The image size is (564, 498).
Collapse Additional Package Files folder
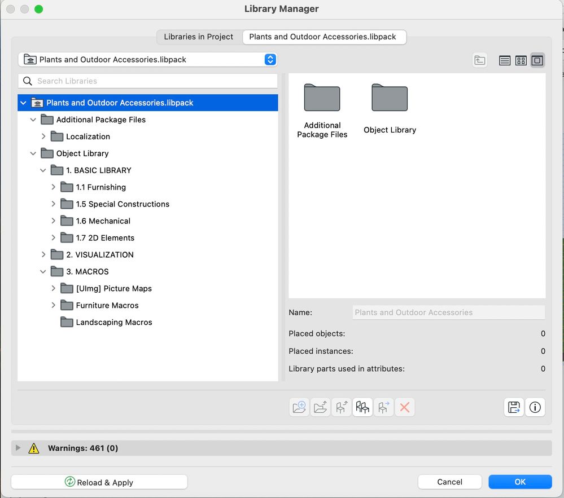coord(33,120)
